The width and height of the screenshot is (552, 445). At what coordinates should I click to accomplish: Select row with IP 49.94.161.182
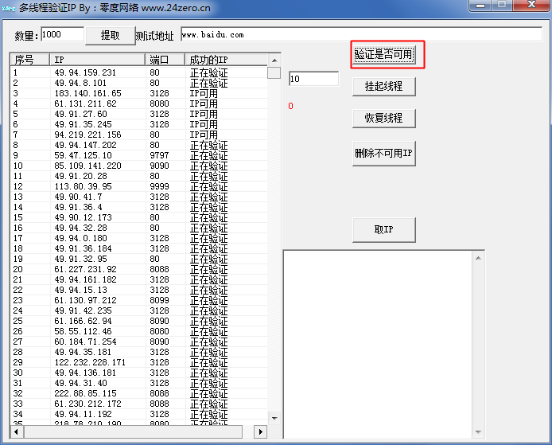pyautogui.click(x=138, y=279)
